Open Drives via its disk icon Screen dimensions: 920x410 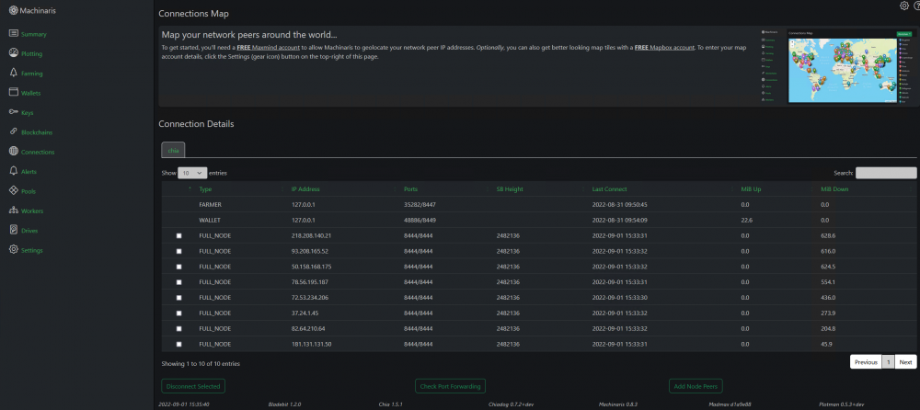coord(14,230)
